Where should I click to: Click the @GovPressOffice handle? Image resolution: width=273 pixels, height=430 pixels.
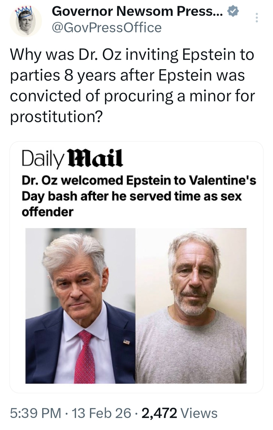(106, 28)
